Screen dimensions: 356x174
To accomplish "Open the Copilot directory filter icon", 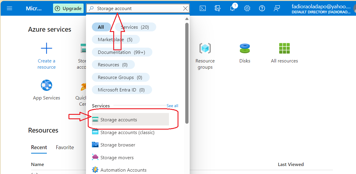I will click(x=218, y=8).
